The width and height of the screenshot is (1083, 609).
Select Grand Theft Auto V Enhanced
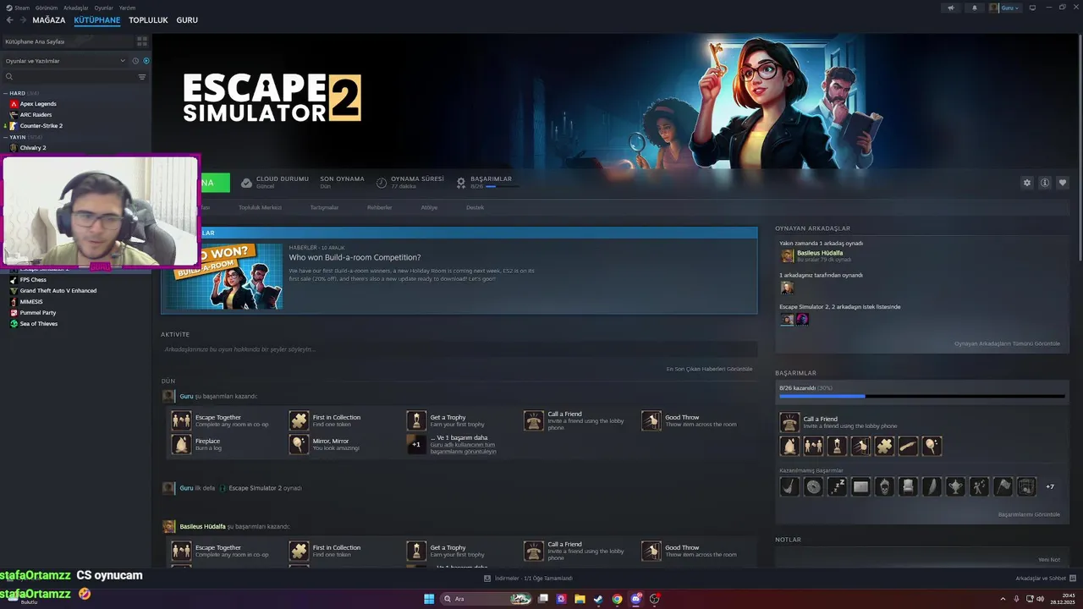pyautogui.click(x=58, y=291)
